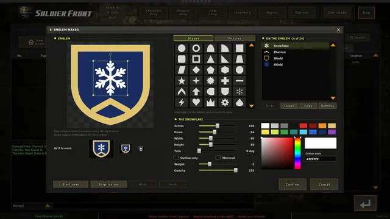390x219 pixels.
Task: Click the Start over button
Action: tap(71, 184)
